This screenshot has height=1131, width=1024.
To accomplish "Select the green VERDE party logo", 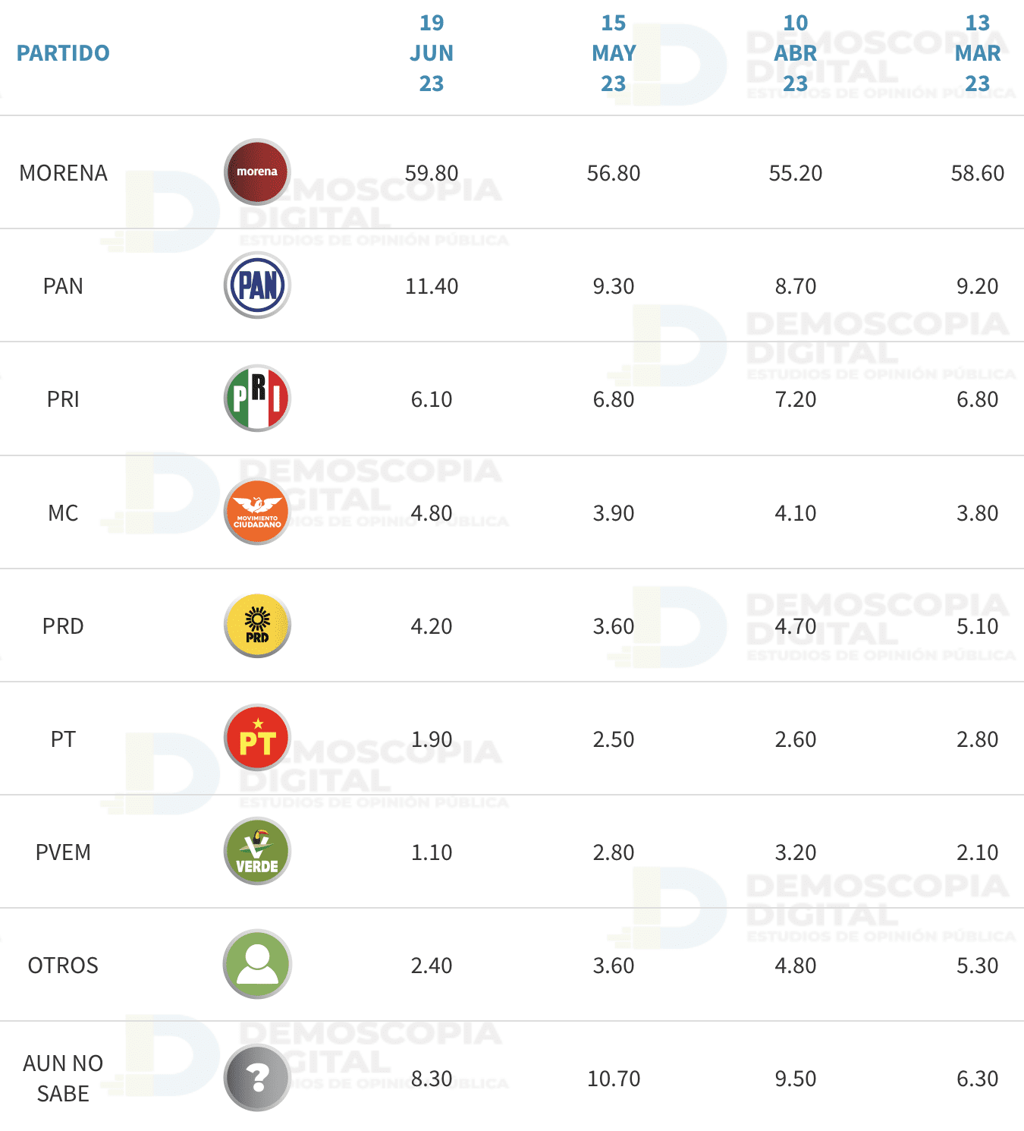I will pyautogui.click(x=257, y=852).
